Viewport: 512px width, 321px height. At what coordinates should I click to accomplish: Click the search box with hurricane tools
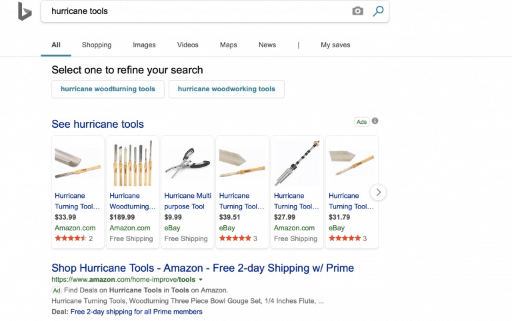[x=193, y=11]
